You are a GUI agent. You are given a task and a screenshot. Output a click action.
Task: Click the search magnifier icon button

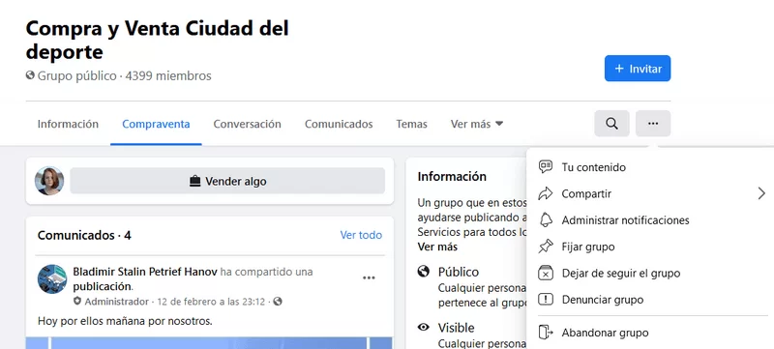(x=611, y=123)
